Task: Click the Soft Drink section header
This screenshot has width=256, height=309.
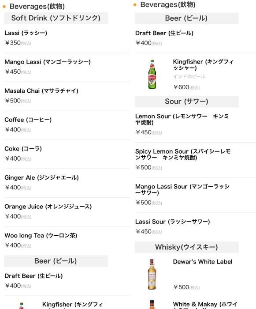Action: [56, 18]
